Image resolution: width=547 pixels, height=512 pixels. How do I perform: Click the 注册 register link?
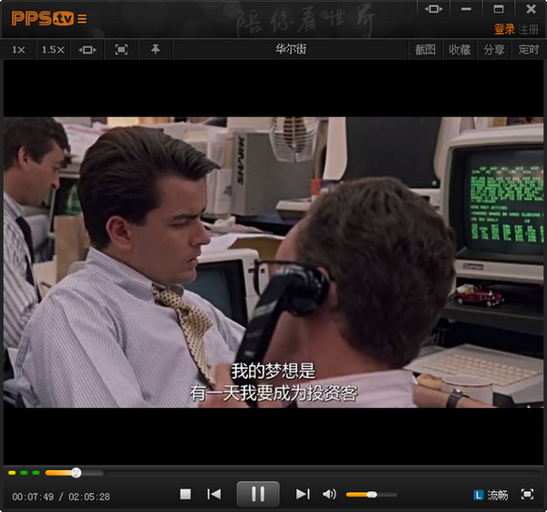click(529, 29)
